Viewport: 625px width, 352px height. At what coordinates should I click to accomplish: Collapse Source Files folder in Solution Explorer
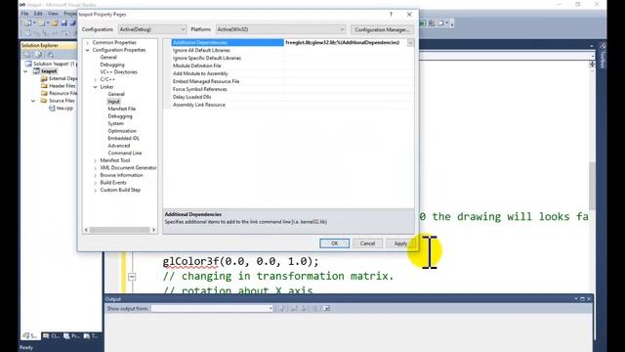pos(33,101)
